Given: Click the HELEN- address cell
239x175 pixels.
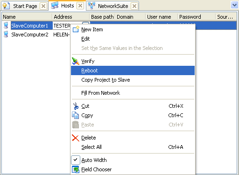Looking at the screenshot, I should tap(62, 35).
